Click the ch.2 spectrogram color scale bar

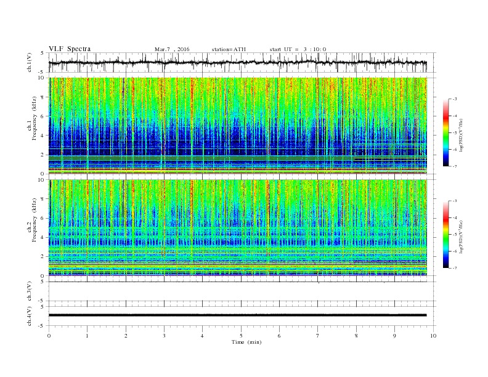[445, 234]
